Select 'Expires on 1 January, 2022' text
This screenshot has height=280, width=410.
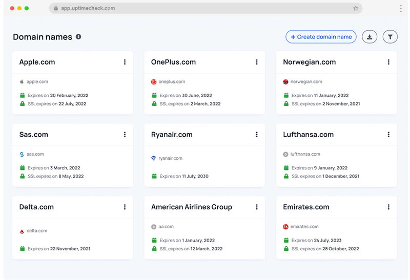(x=187, y=241)
